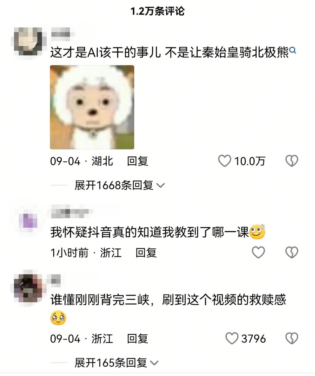The width and height of the screenshot is (315, 376).
Task: Reply to the 湖北 comment
Action: [137, 161]
